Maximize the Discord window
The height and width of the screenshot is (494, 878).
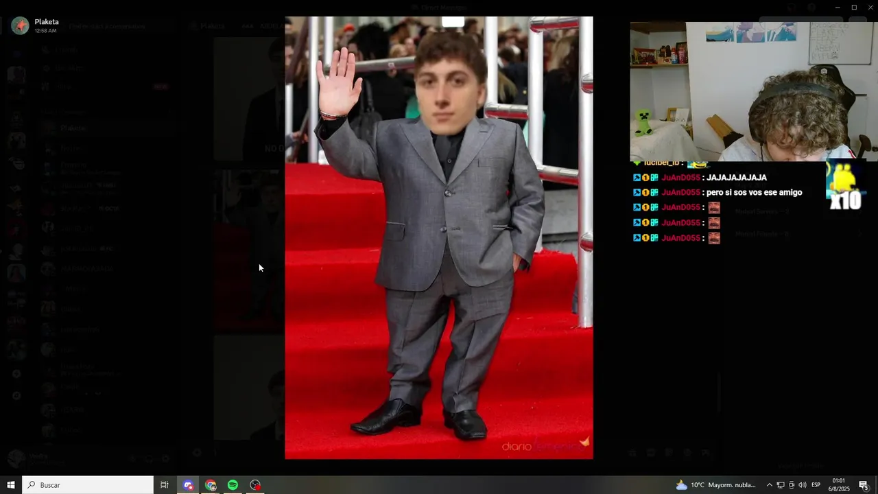854,8
